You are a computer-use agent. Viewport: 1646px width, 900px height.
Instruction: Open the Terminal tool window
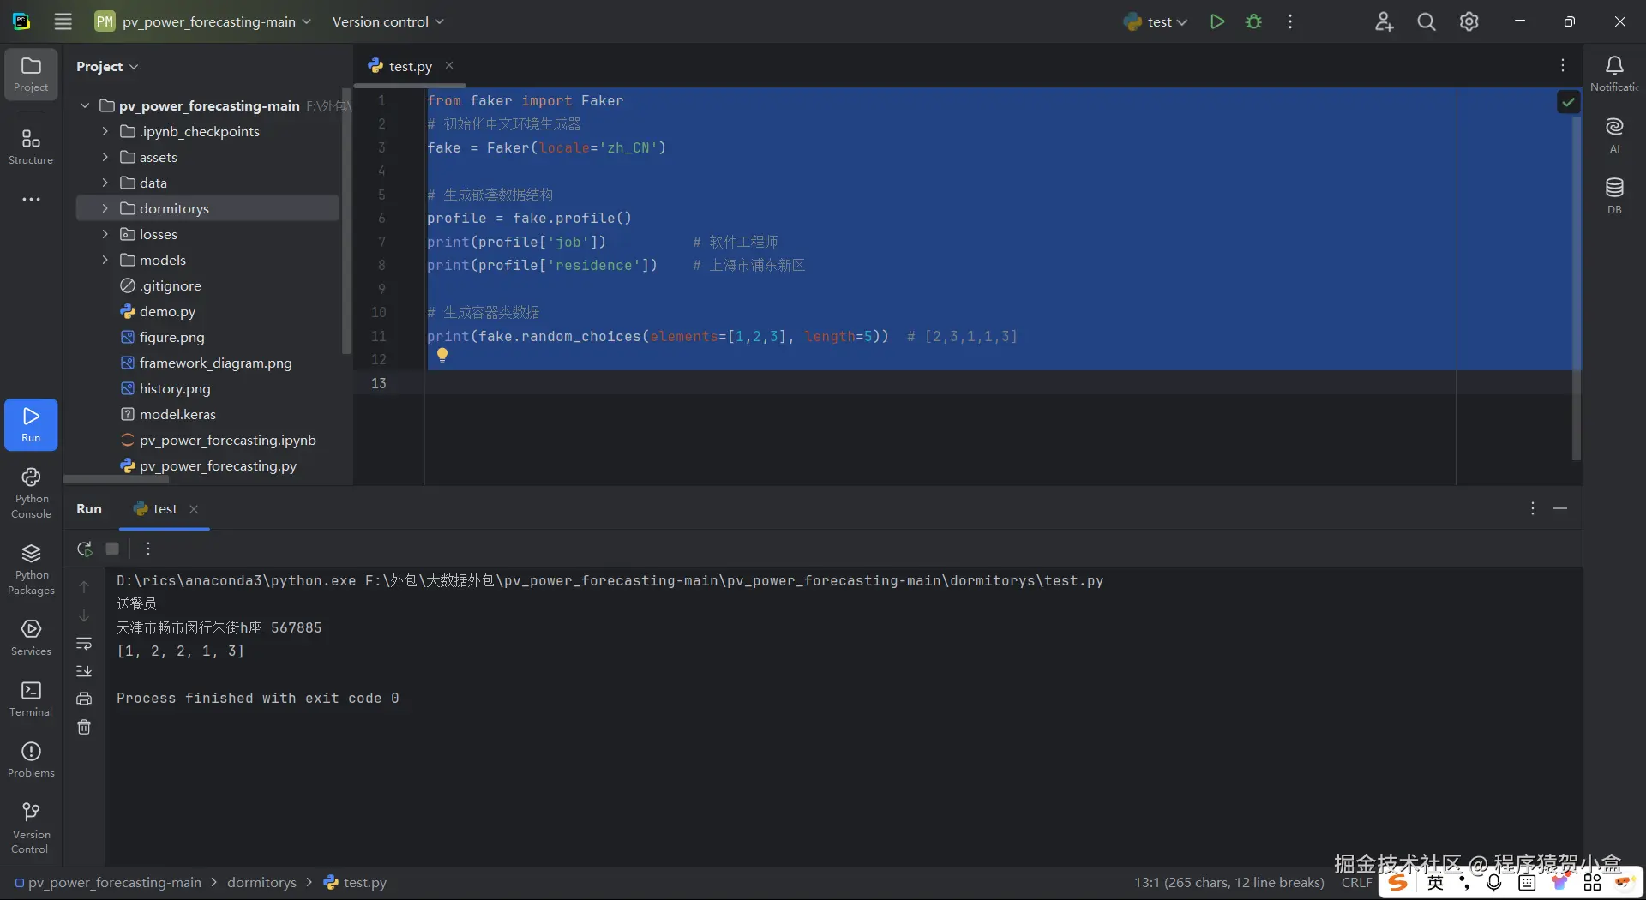tap(31, 698)
